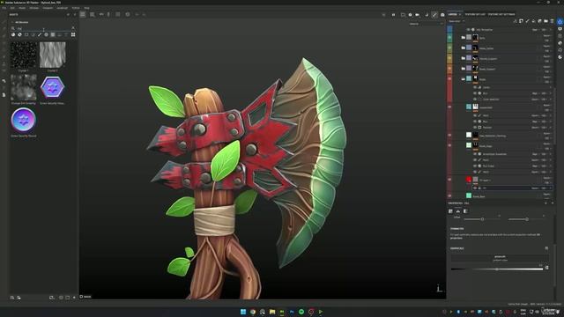564x317 pixels.
Task: Click the Add smart material icon
Action: coord(539,21)
